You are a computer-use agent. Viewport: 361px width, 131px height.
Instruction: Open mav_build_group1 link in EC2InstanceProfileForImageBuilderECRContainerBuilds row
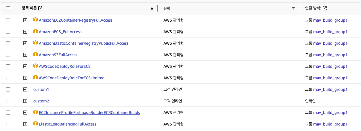[x=330, y=113]
